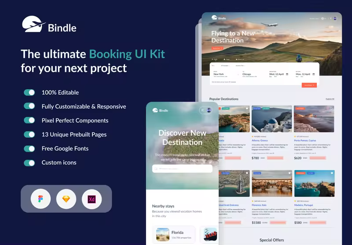Viewport: 352px width, 245px height.
Task: Open the return date calendar icon
Action: click(x=314, y=74)
